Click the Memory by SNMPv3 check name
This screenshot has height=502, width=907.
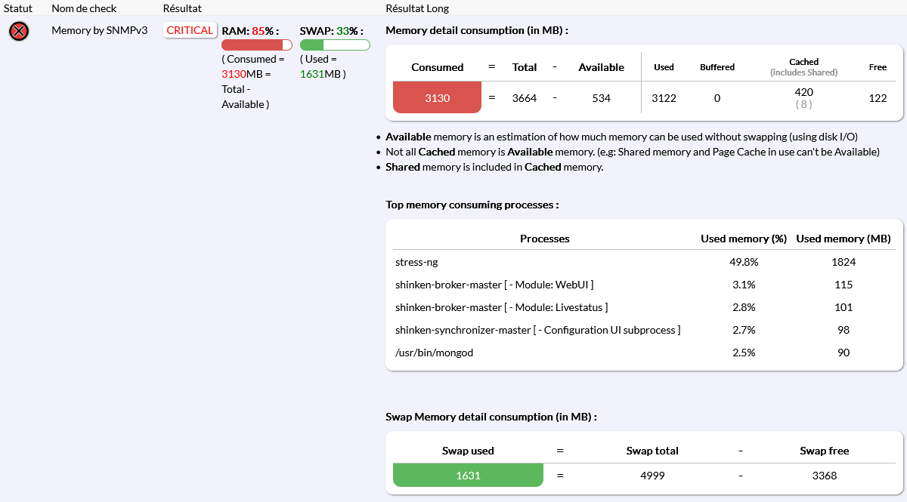click(99, 31)
